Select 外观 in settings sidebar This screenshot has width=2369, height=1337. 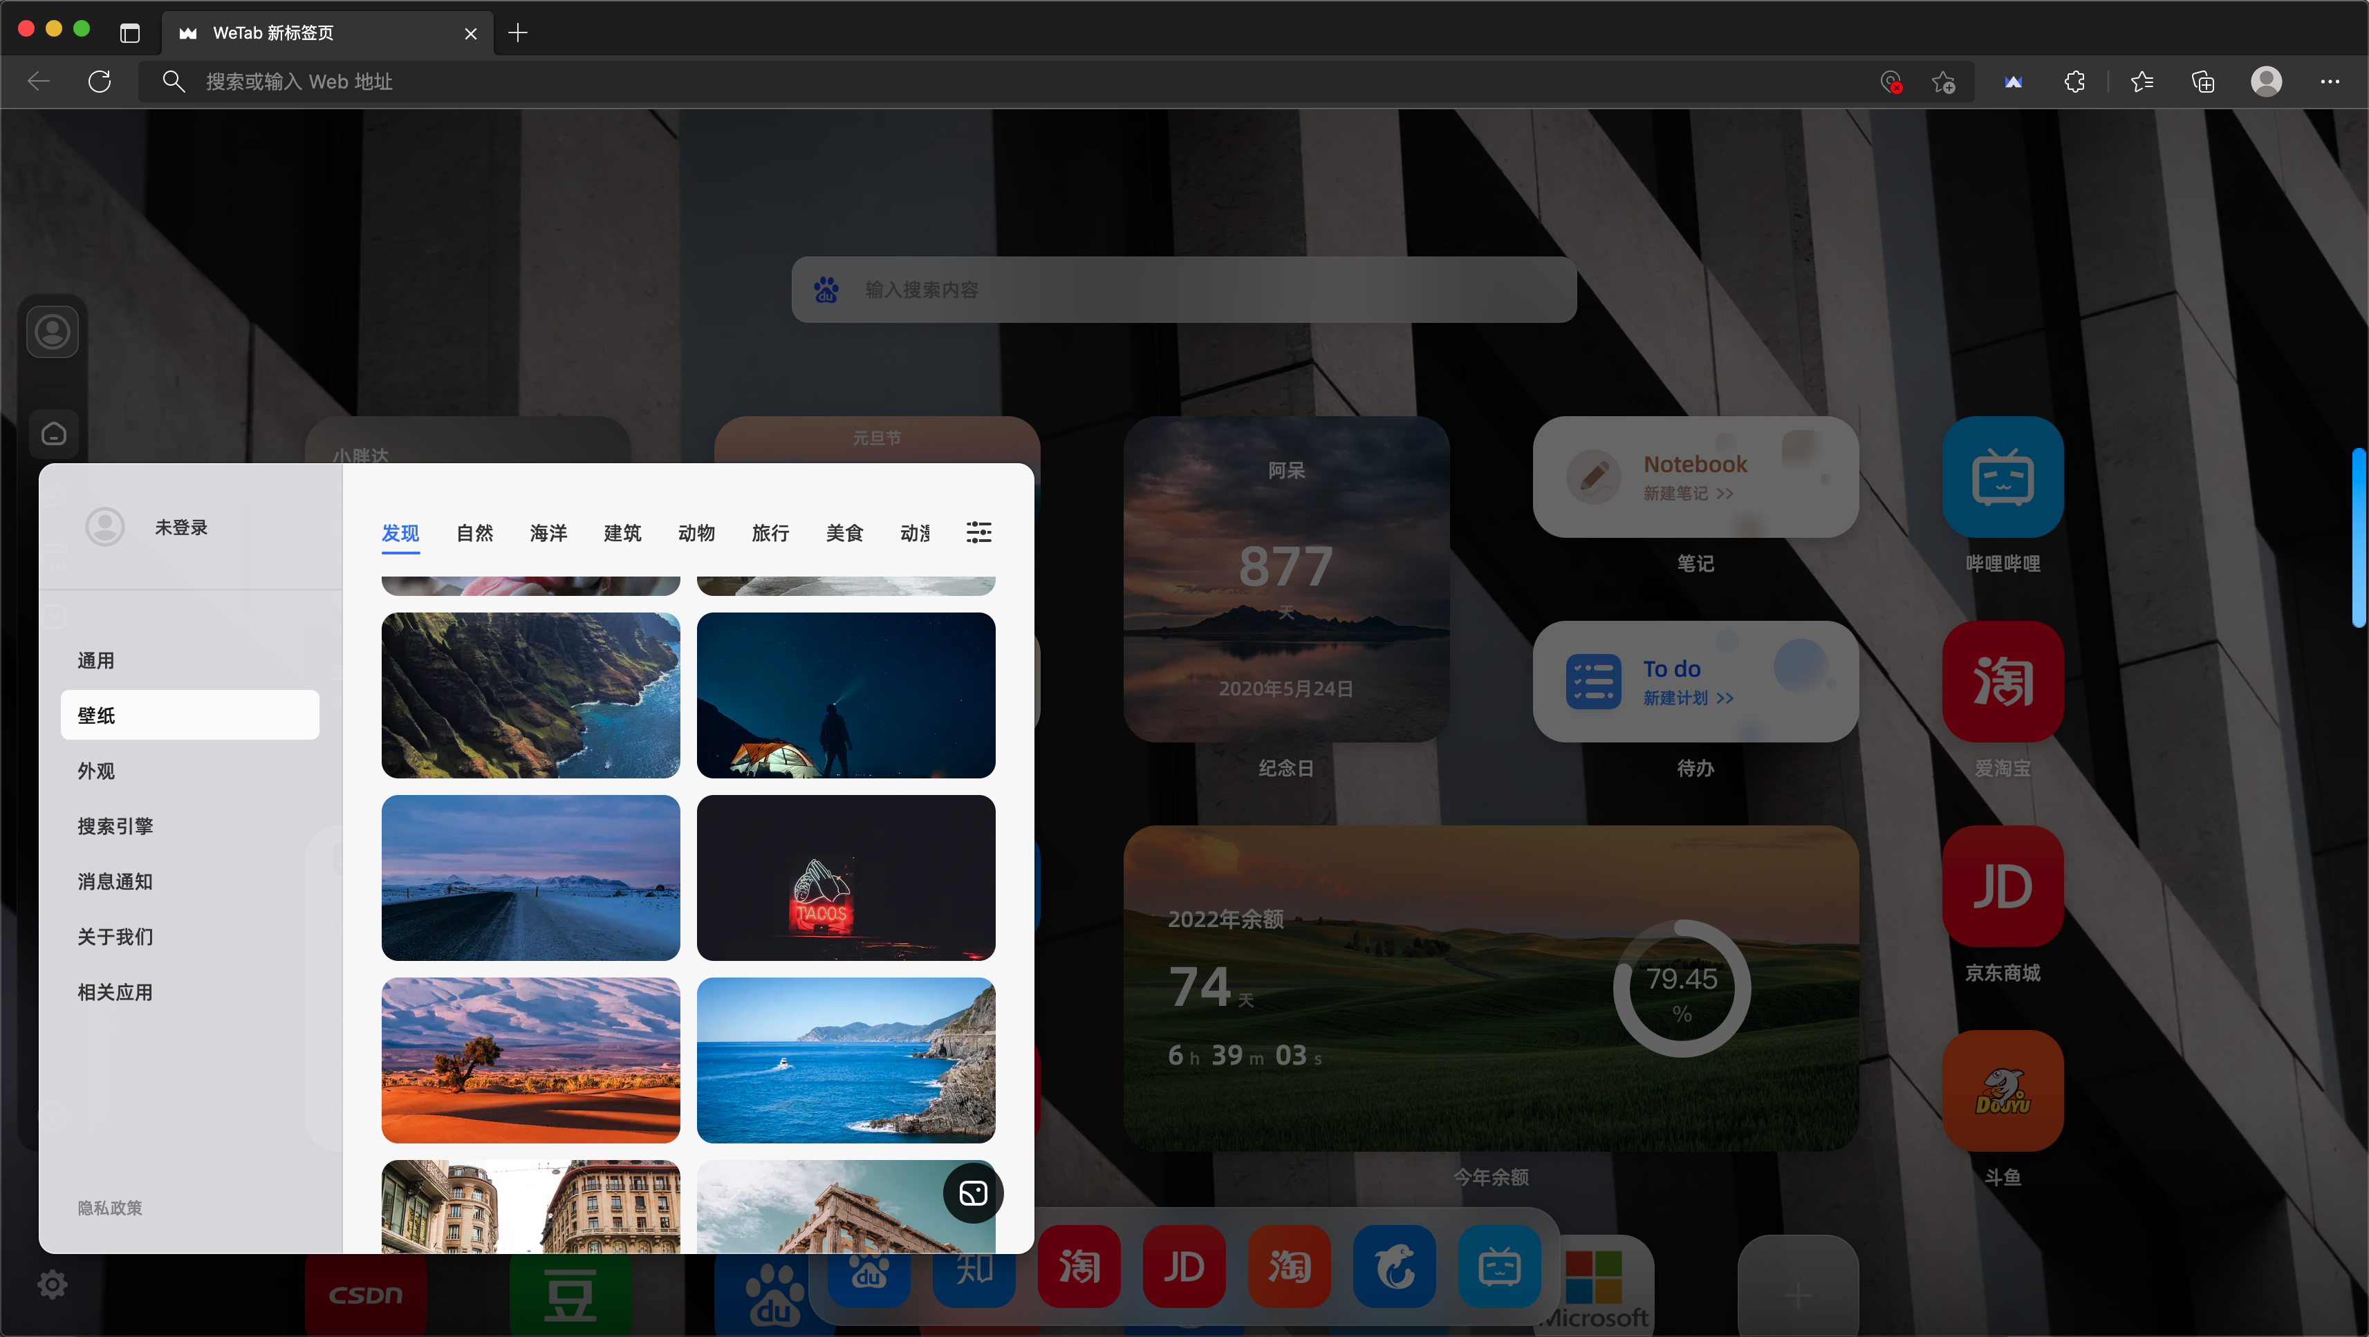pos(97,771)
